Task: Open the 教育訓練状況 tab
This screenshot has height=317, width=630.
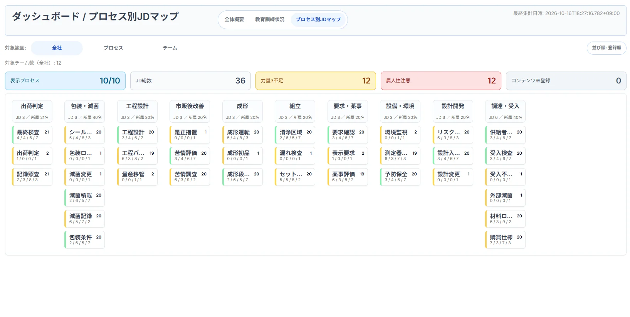Action: pyautogui.click(x=270, y=20)
